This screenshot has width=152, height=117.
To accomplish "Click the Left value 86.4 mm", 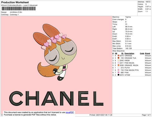I will coord(129,27).
